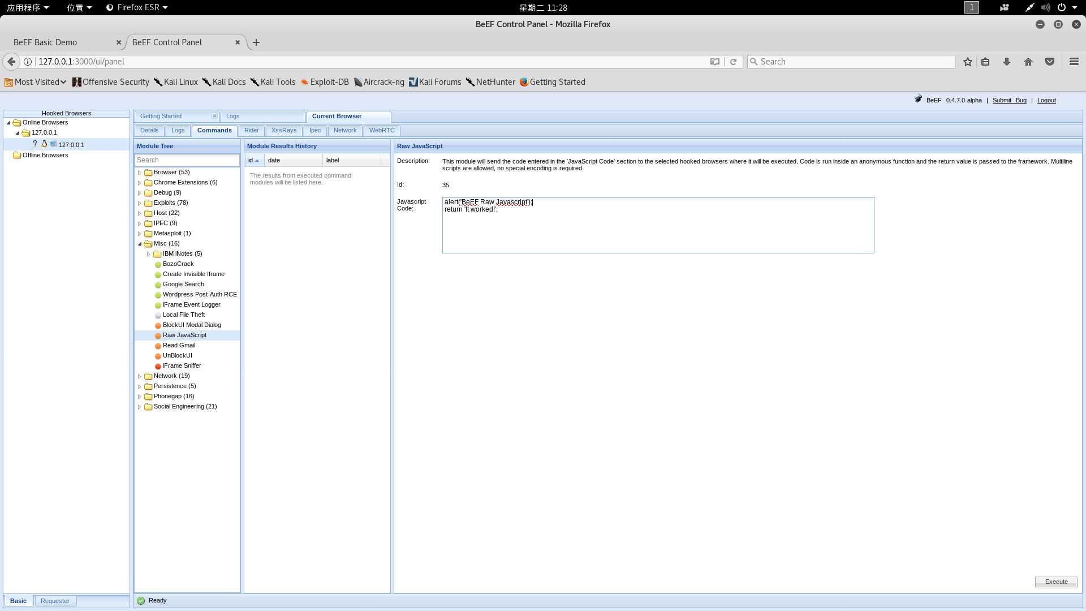Click the Firefox home icon

coord(1028,62)
